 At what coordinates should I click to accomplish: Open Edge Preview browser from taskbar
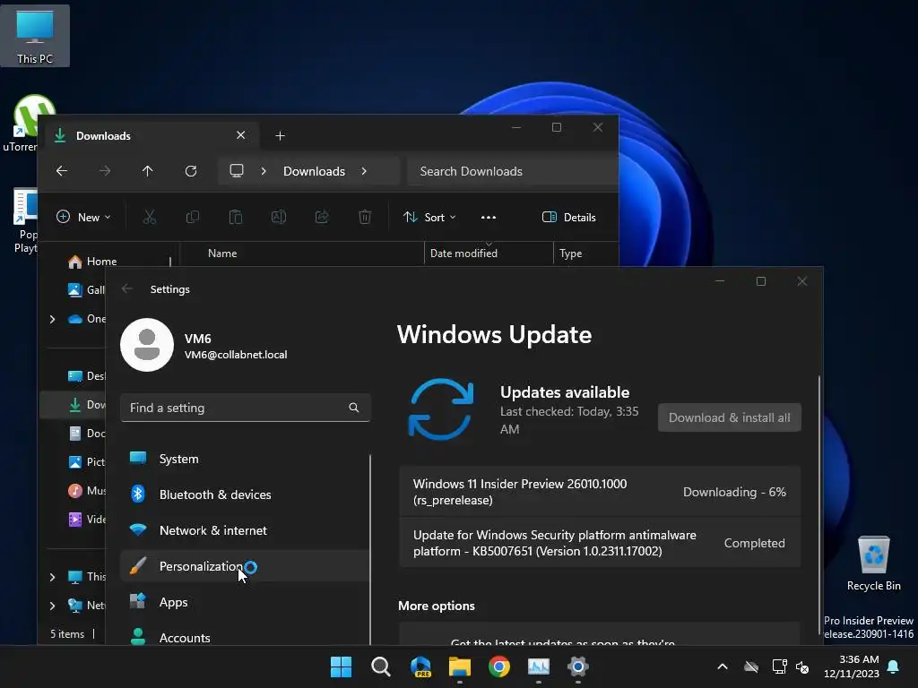click(x=420, y=666)
